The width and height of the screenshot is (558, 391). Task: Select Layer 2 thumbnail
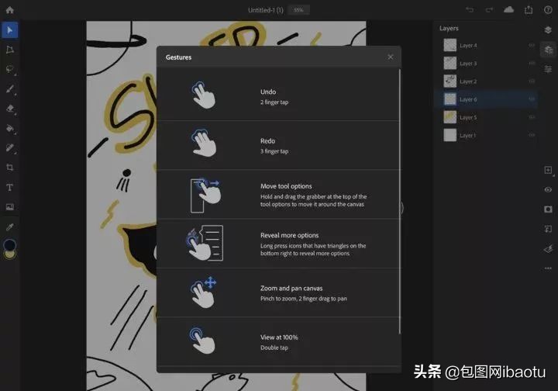point(450,81)
